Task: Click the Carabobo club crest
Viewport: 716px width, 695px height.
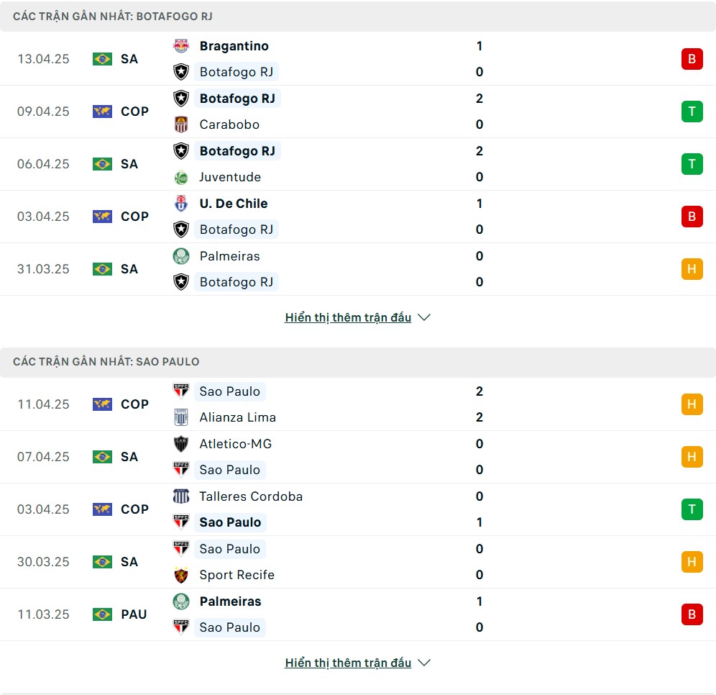Action: pos(181,124)
